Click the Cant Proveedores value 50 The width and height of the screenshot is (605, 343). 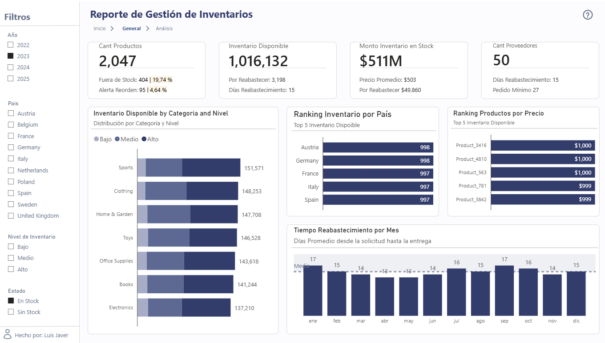click(x=501, y=60)
